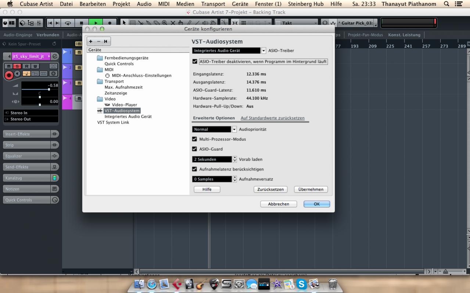Toggle 'Aufnahmelatenz berücksichtigen' checkbox

coord(195,169)
